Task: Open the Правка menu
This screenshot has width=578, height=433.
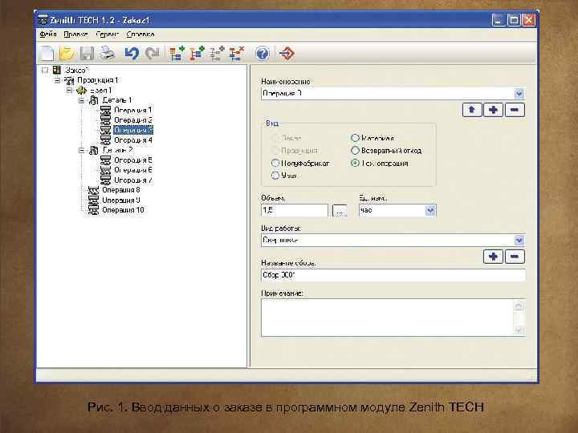Action: (75, 34)
